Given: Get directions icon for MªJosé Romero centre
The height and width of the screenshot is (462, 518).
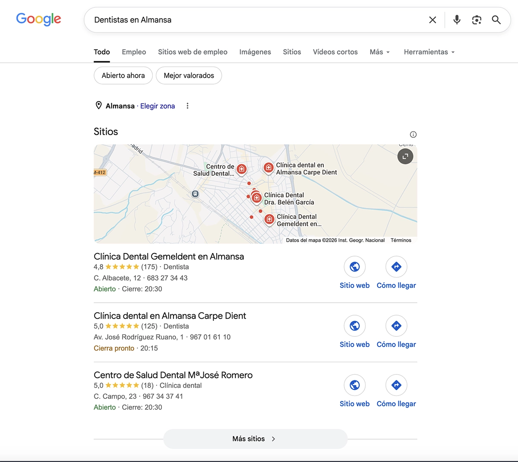Looking at the screenshot, I should [396, 385].
